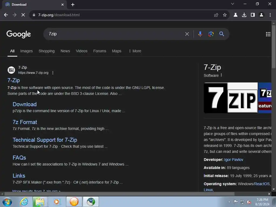Open Windows Explorer folder on taskbar
The width and height of the screenshot is (276, 207).
[40, 202]
